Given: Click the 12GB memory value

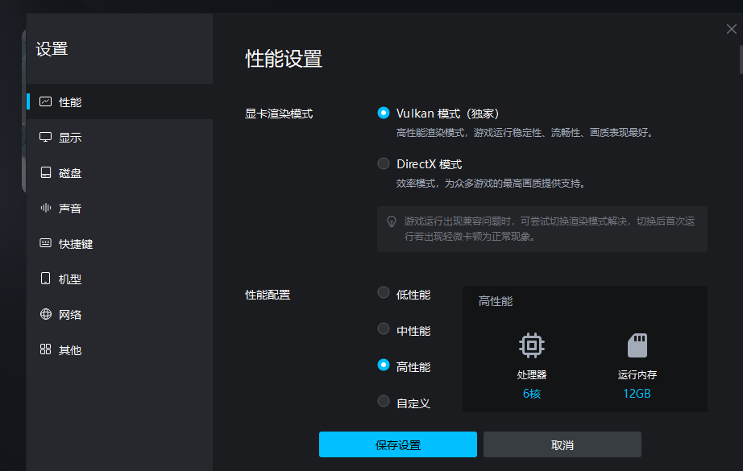Looking at the screenshot, I should [637, 394].
